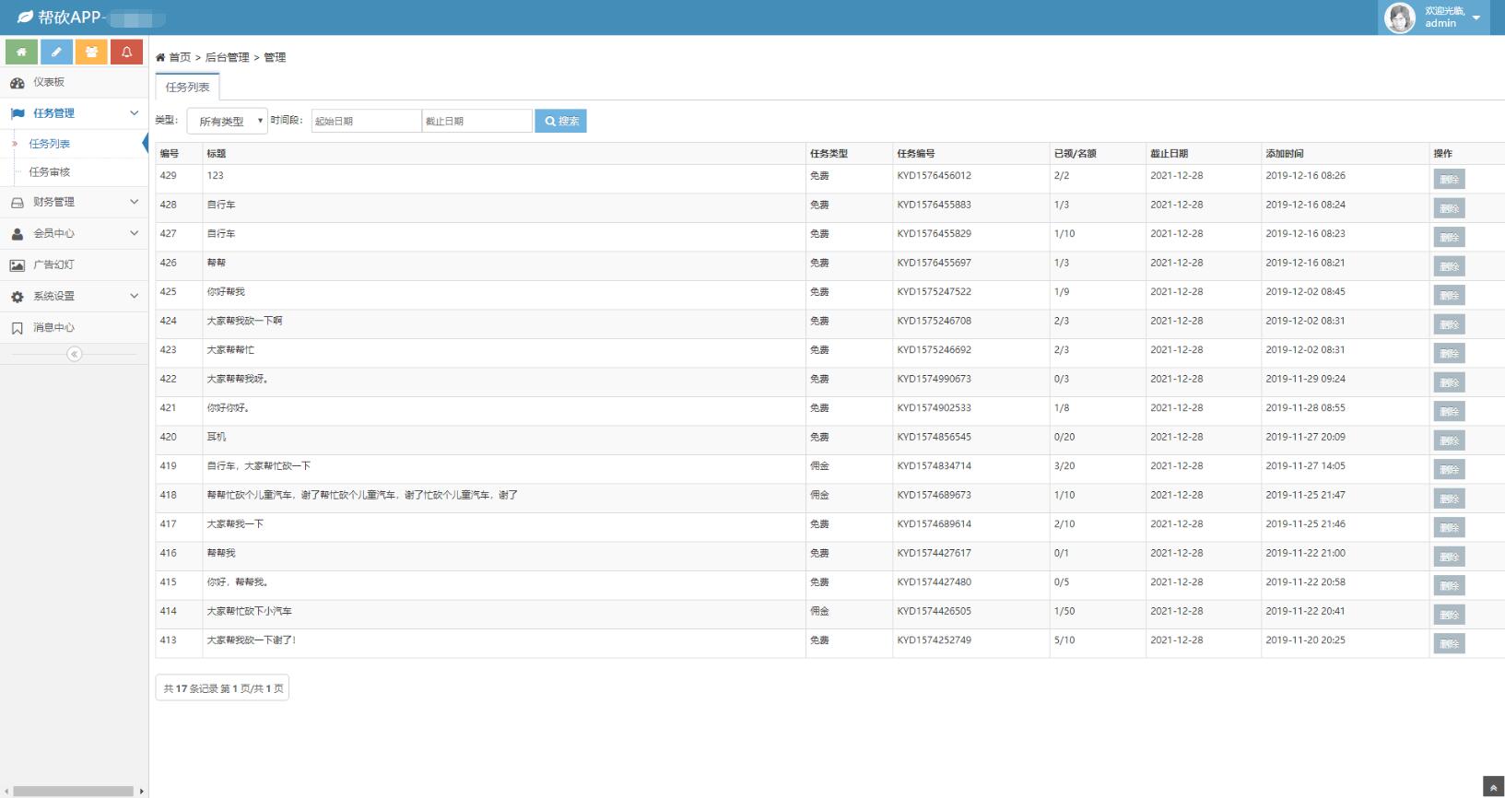Click the orange shortcut icon
The image size is (1505, 798).
(x=91, y=52)
